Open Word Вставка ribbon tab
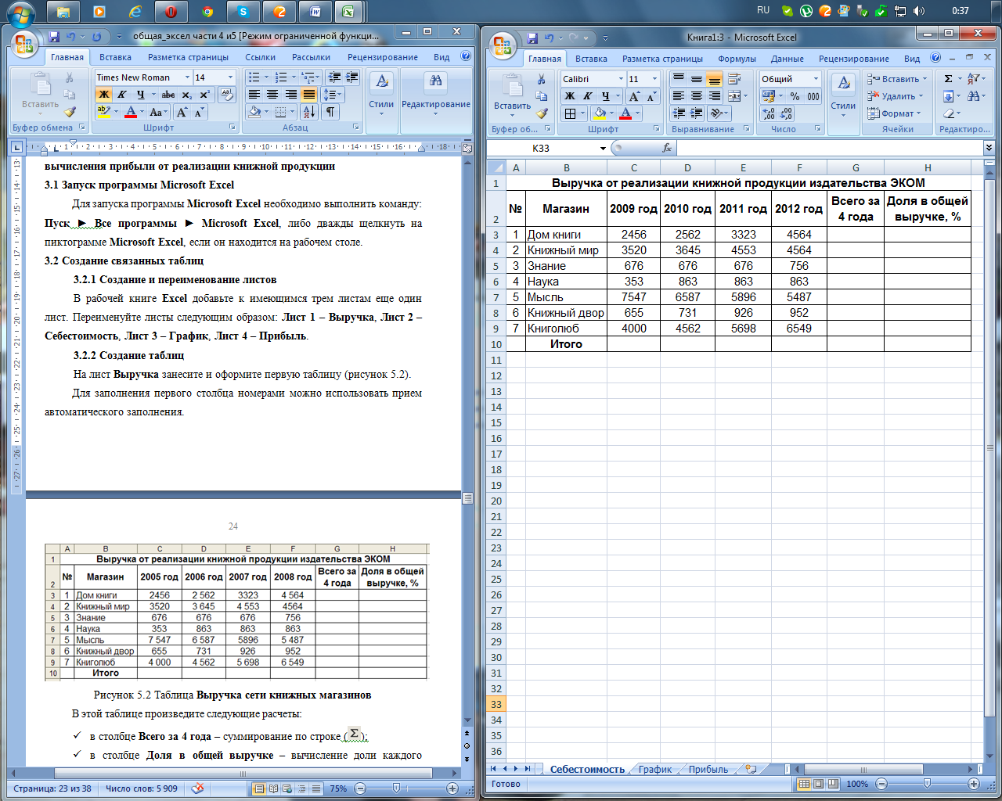 pyautogui.click(x=115, y=57)
